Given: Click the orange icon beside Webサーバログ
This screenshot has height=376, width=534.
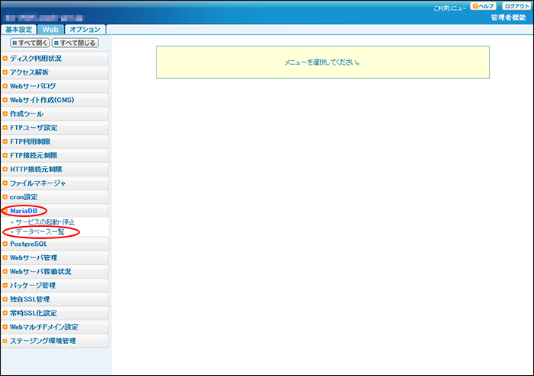Looking at the screenshot, I should pos(5,86).
